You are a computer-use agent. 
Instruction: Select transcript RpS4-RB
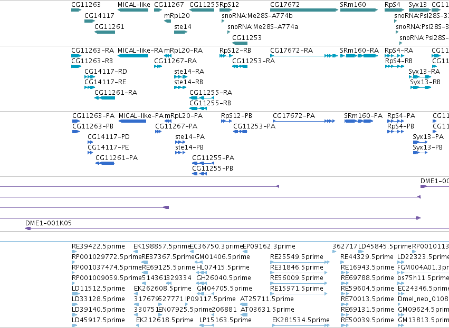pos(399,61)
